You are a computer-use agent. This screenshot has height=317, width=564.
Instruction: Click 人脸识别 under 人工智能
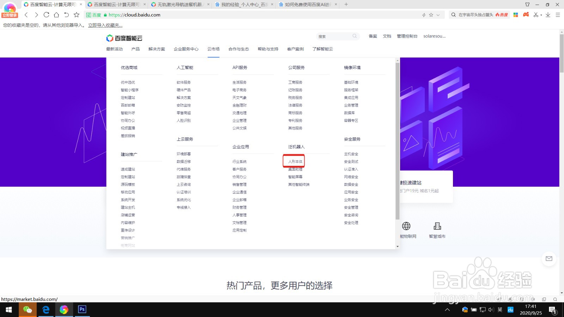click(184, 120)
